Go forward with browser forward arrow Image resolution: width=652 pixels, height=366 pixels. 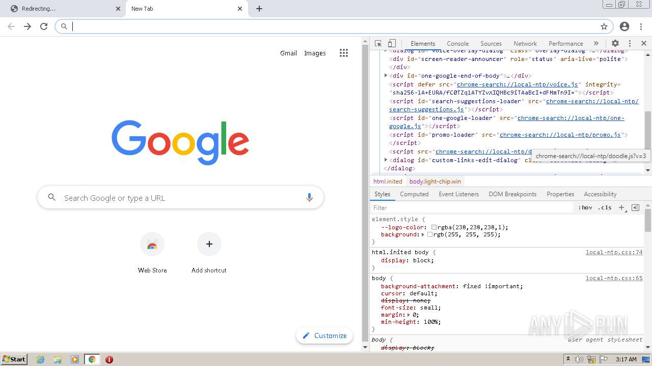click(28, 26)
